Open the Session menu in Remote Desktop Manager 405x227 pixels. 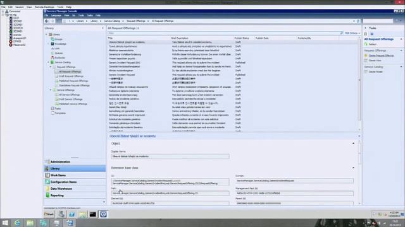20,7
